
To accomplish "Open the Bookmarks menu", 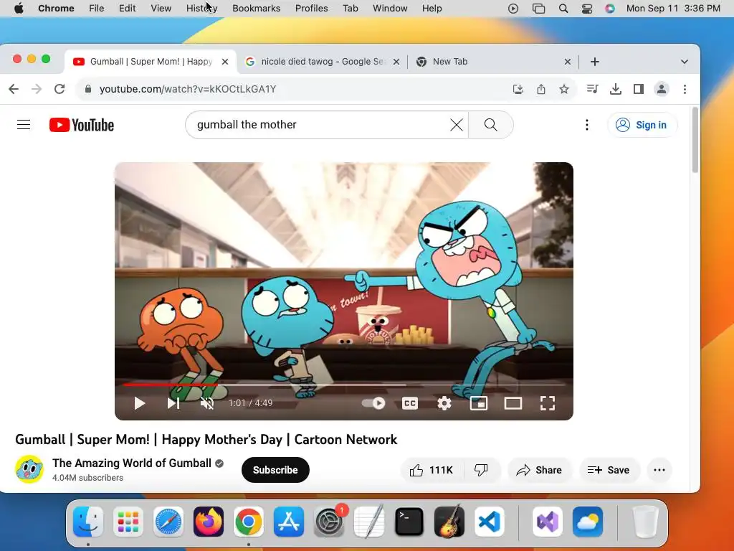I will point(256,9).
